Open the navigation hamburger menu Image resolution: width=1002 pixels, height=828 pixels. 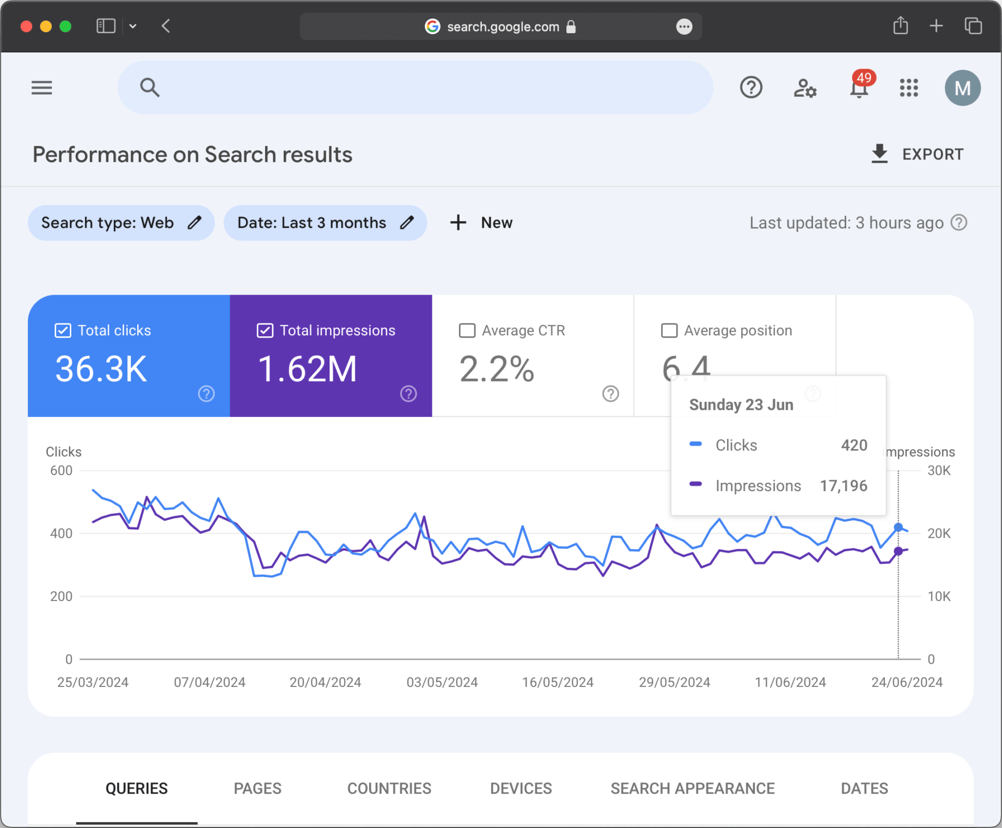(x=41, y=88)
